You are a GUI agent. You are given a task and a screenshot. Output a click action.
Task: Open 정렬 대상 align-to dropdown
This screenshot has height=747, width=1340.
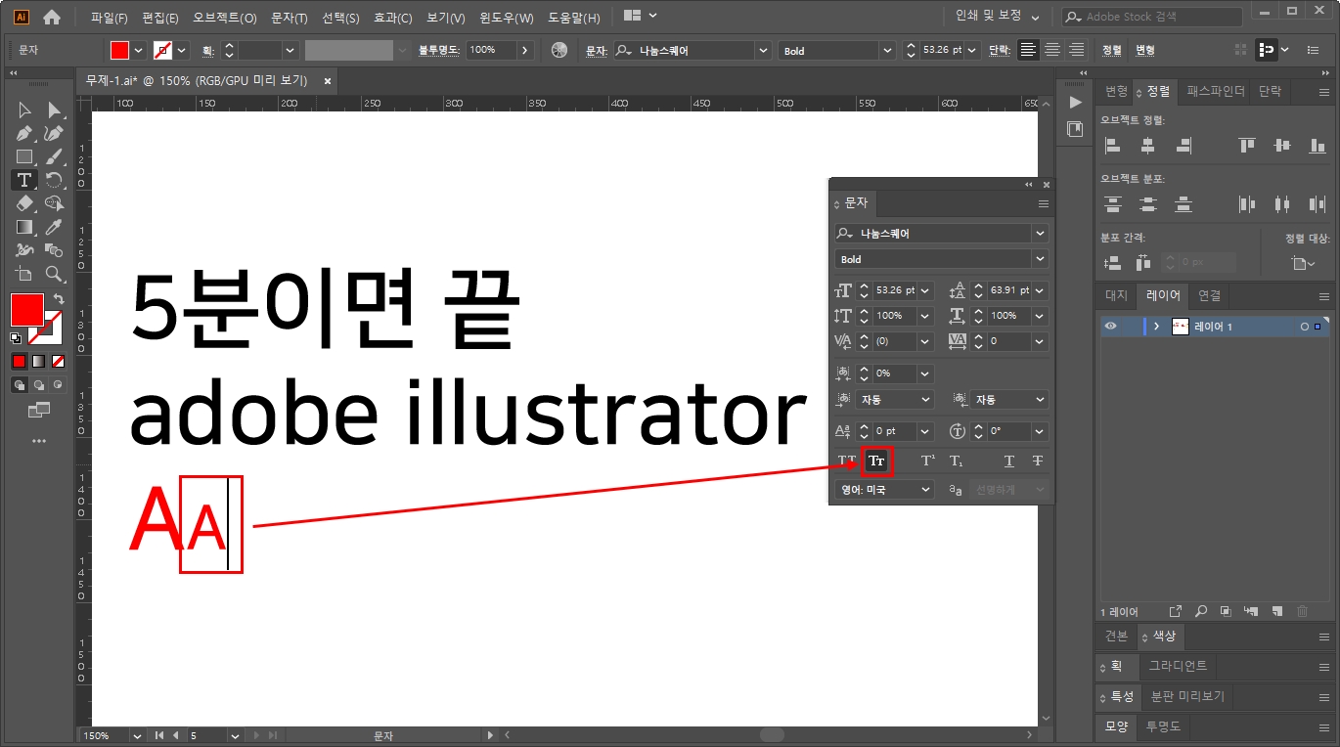(x=1305, y=263)
